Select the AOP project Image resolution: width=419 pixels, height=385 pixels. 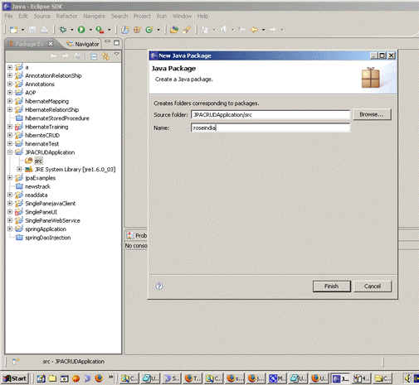pyautogui.click(x=31, y=93)
